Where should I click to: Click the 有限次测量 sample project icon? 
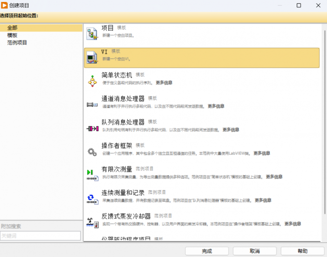coord(92,175)
